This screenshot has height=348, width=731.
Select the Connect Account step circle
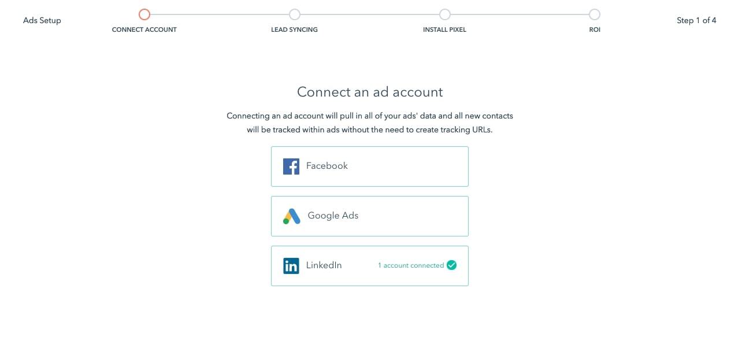click(x=144, y=14)
